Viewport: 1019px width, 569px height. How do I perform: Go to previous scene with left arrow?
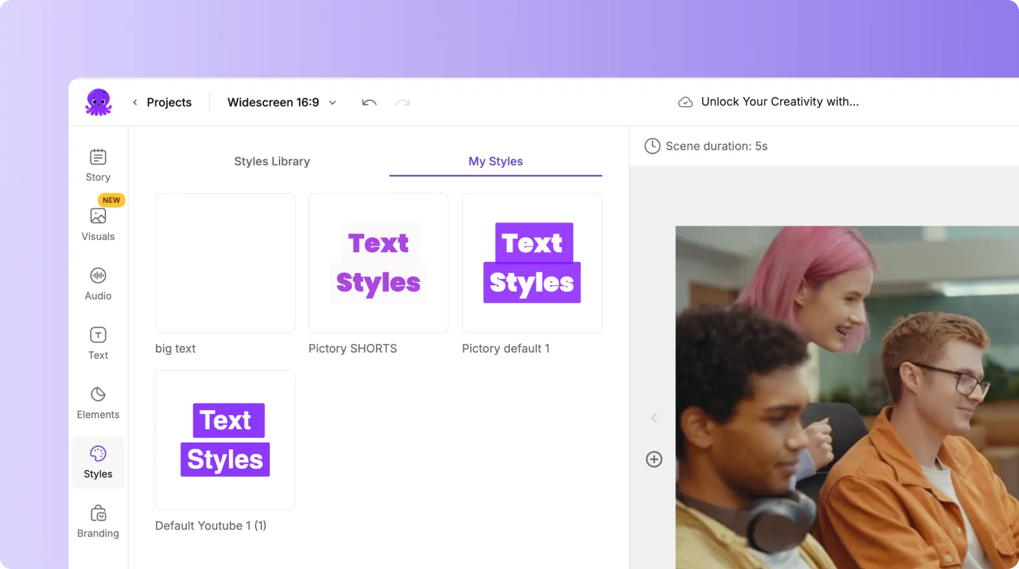[x=654, y=418]
